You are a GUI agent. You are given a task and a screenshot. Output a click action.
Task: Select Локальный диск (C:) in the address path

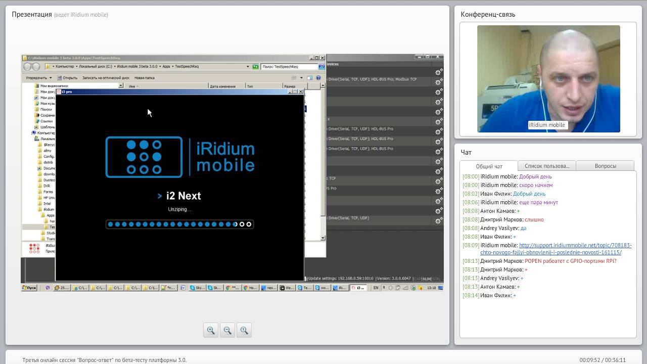(95, 67)
